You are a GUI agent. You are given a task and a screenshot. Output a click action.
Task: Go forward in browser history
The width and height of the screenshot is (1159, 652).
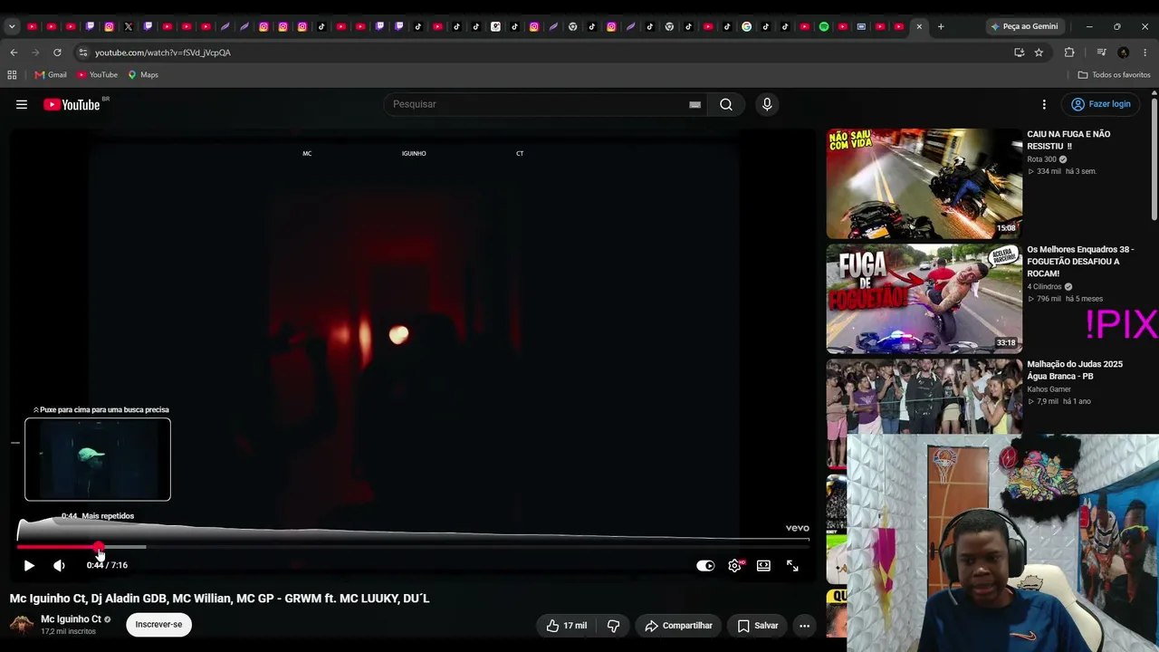35,53
